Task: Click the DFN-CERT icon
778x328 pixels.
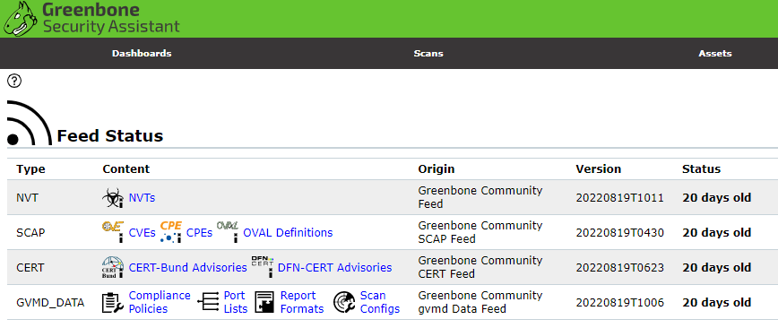Action: [263, 267]
